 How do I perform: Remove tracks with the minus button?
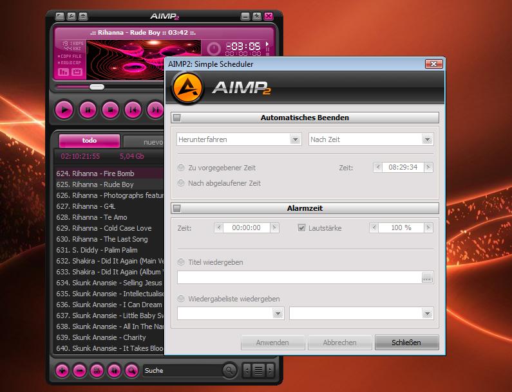(79, 371)
